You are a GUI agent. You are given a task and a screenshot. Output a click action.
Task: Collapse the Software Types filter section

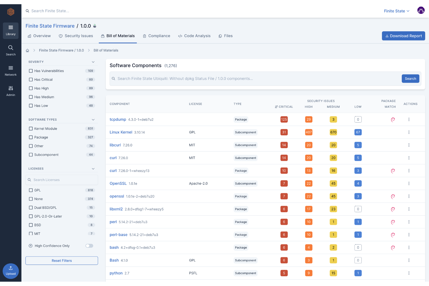click(x=93, y=119)
